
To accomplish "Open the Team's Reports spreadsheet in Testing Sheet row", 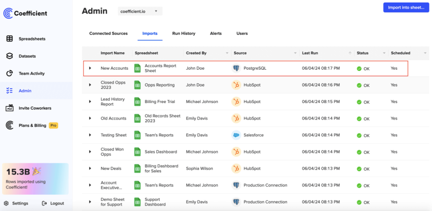I will click(159, 135).
